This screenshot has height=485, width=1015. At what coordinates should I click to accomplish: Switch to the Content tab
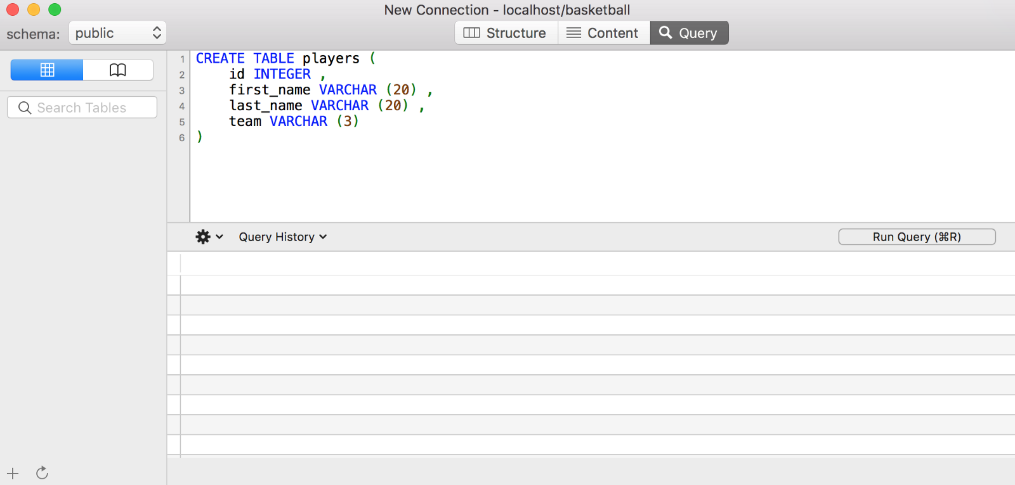click(x=603, y=33)
